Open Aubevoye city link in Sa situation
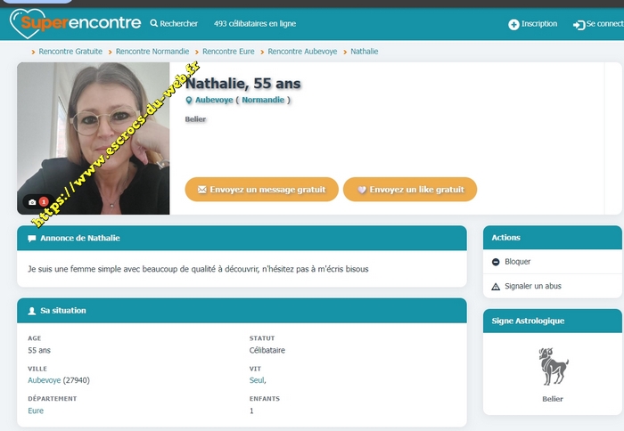 (45, 380)
